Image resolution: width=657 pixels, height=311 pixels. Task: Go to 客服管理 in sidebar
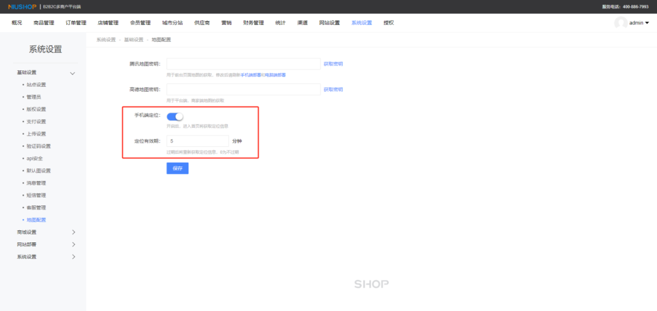coord(36,208)
